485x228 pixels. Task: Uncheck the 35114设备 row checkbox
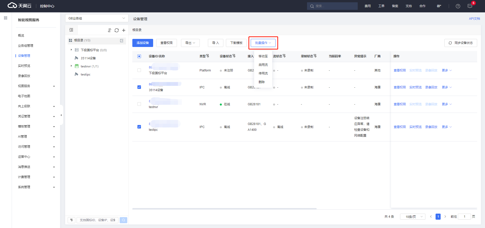click(139, 87)
